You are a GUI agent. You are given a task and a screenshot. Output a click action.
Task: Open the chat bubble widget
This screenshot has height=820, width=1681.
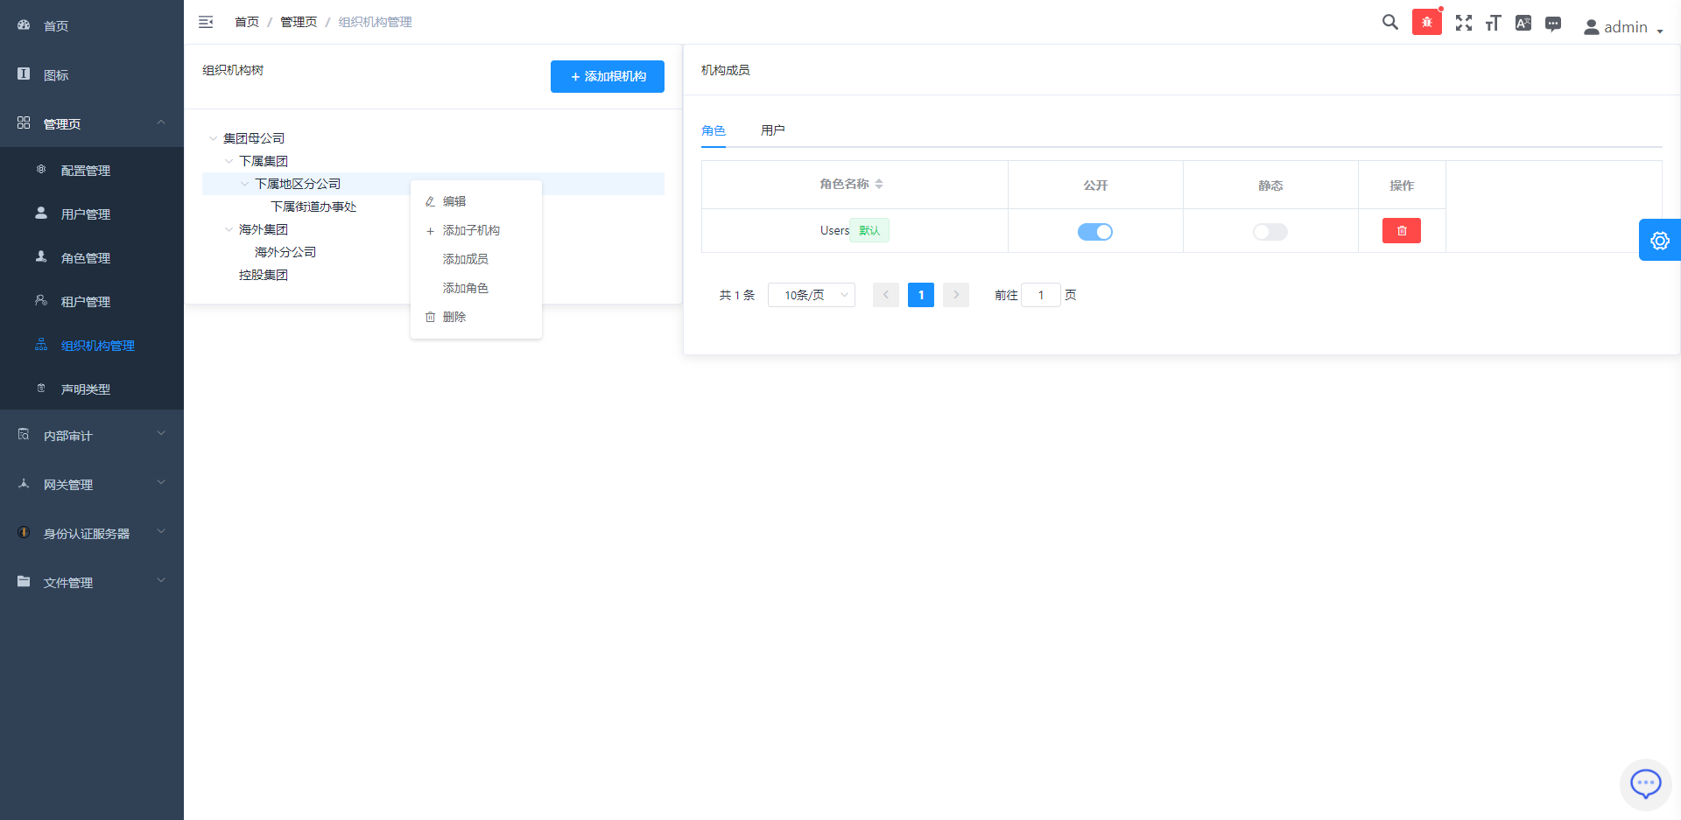1645,783
